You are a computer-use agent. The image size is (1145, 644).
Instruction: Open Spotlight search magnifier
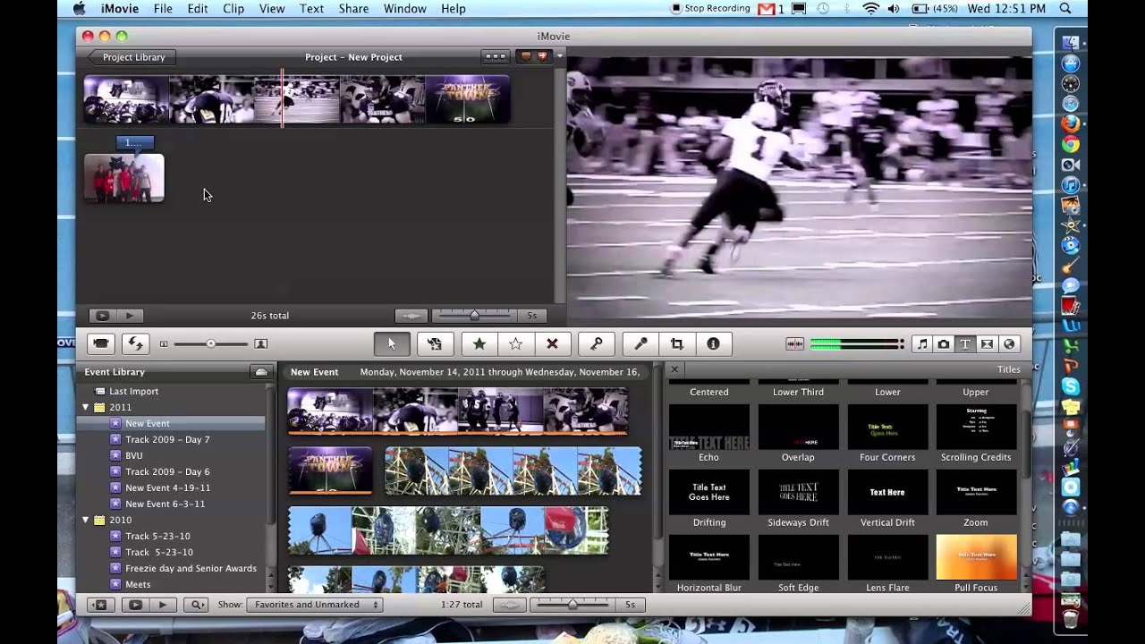tap(1065, 9)
